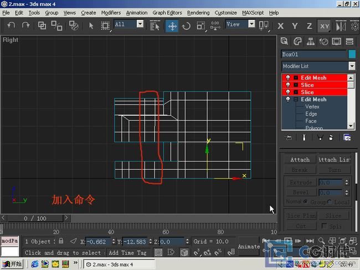Image resolution: width=360 pixels, height=270 pixels.
Task: Click Remove Modifier from stack icon
Action: point(331,137)
